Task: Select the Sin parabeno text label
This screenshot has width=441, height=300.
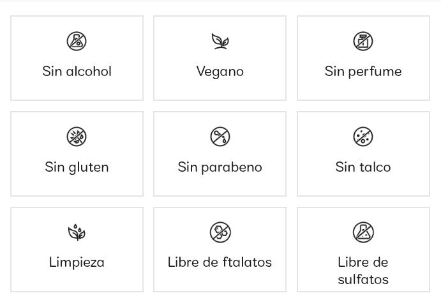Action: [x=220, y=167]
